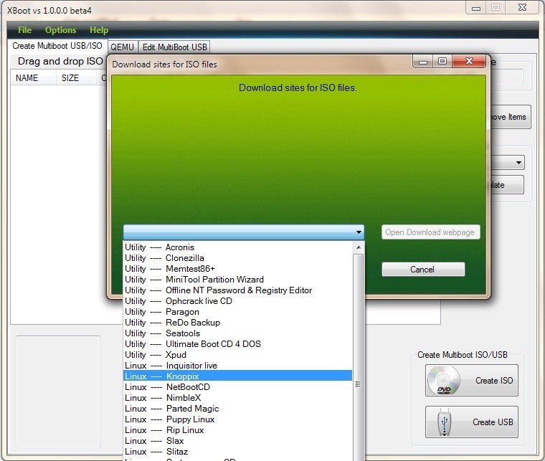Viewport: 545px width, 461px height.
Task: Select Linux ---- Slax entry
Action: (238, 441)
